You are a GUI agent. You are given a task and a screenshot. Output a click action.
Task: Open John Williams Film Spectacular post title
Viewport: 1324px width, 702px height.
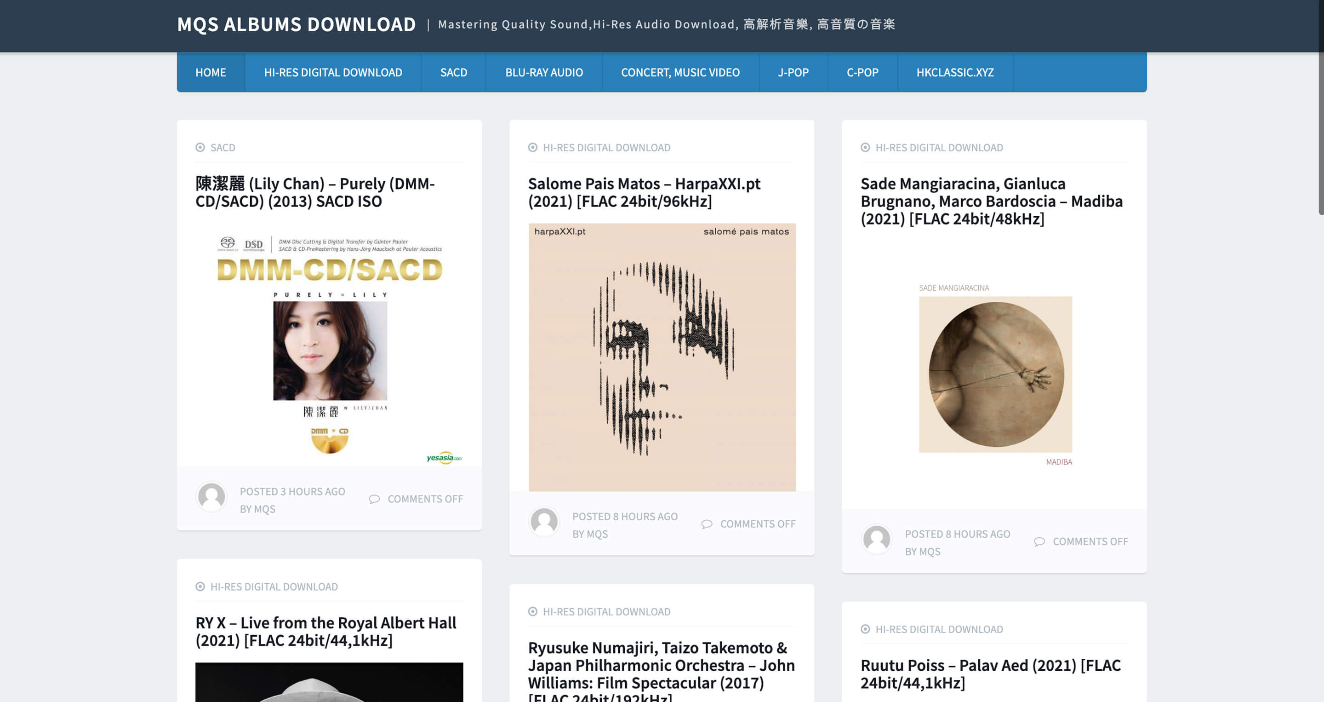(661, 671)
